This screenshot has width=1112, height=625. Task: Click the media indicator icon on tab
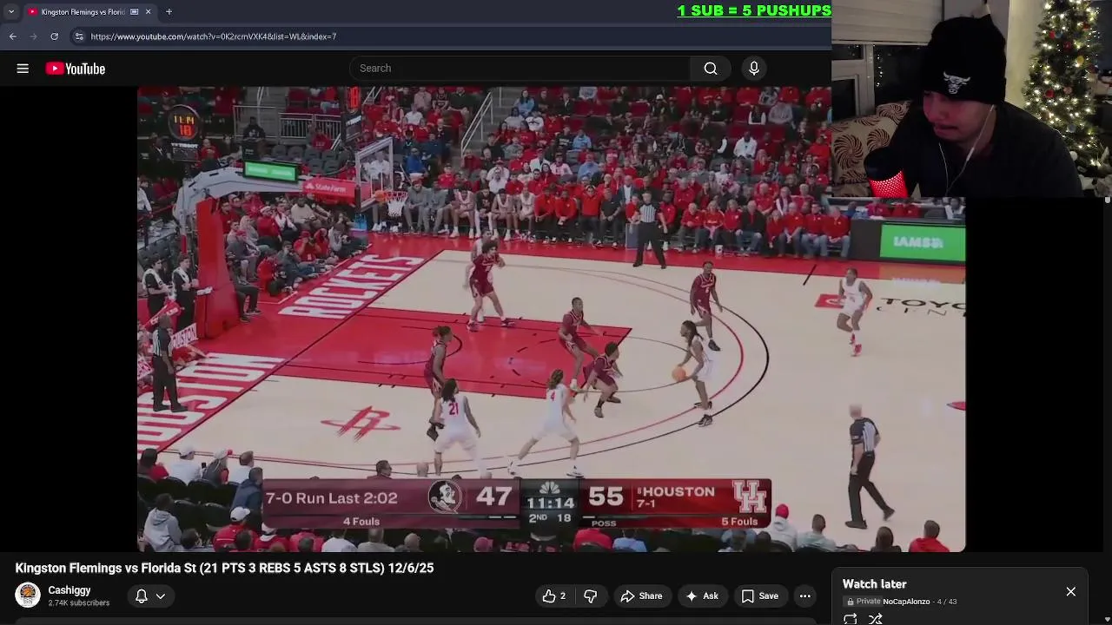click(x=134, y=12)
